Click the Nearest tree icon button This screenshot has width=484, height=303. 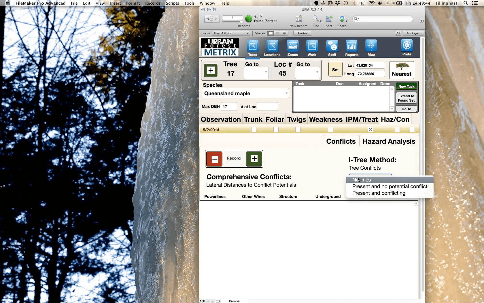[402, 70]
